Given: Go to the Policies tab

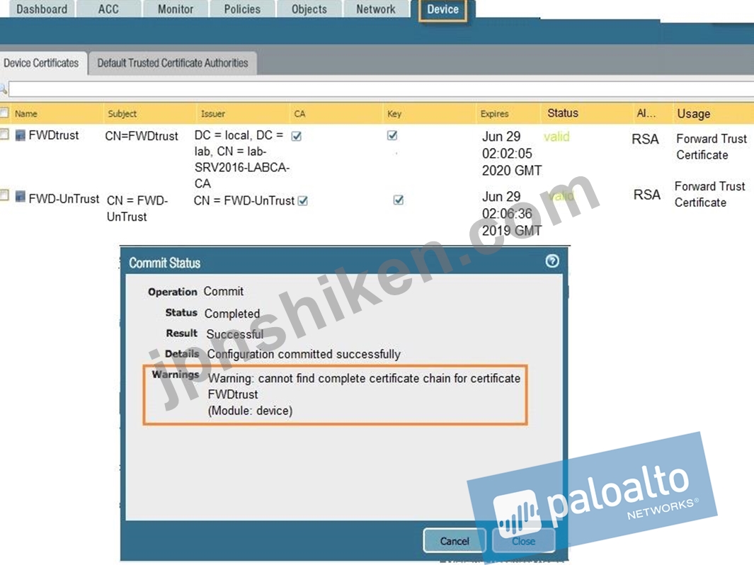Looking at the screenshot, I should (242, 9).
